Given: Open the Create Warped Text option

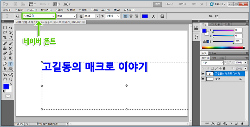Looking at the screenshot, I should tap(154, 16).
